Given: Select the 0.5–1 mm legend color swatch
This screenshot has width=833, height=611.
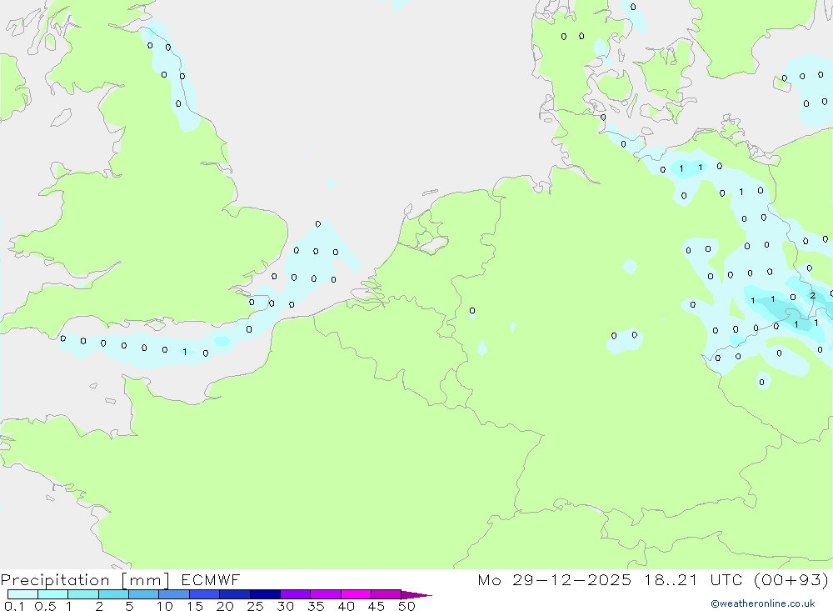Looking at the screenshot, I should pos(53,594).
